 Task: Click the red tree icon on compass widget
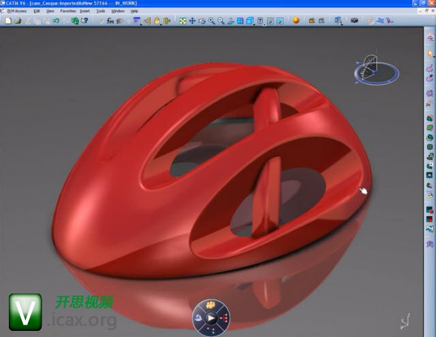coord(224,318)
